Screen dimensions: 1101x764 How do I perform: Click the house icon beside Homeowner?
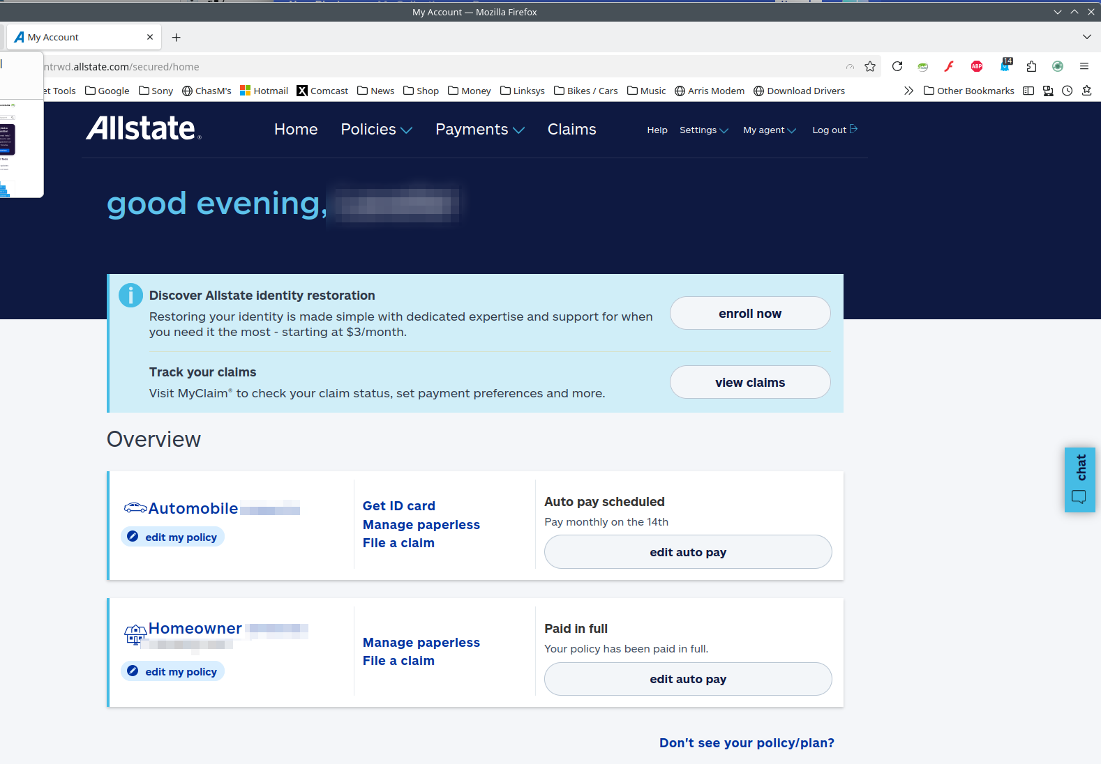(135, 633)
